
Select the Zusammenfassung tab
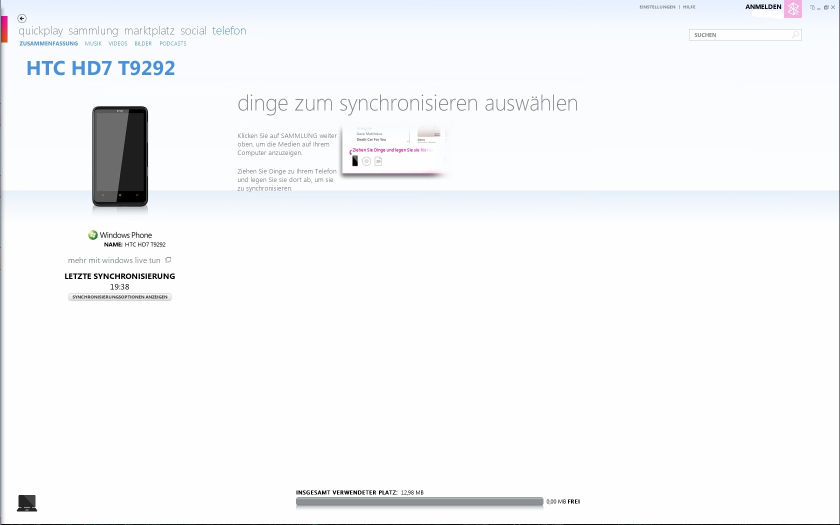48,43
